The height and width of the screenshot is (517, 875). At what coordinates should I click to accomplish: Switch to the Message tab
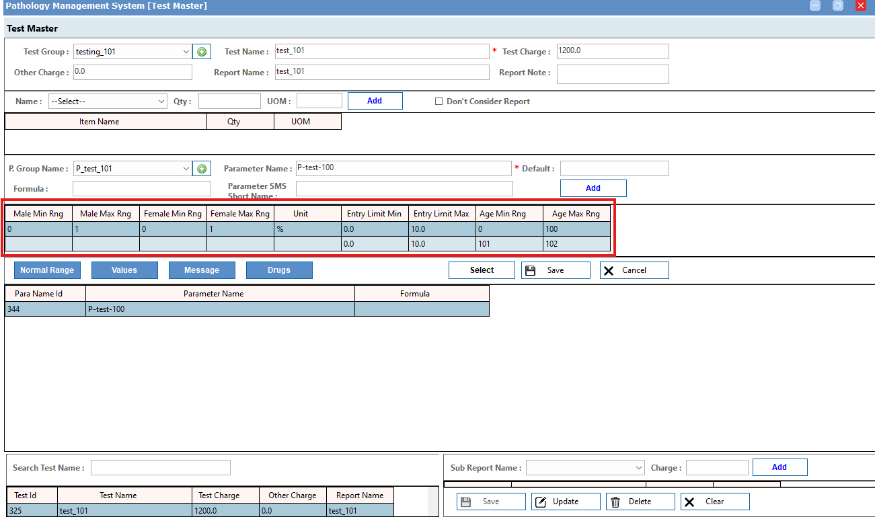202,270
